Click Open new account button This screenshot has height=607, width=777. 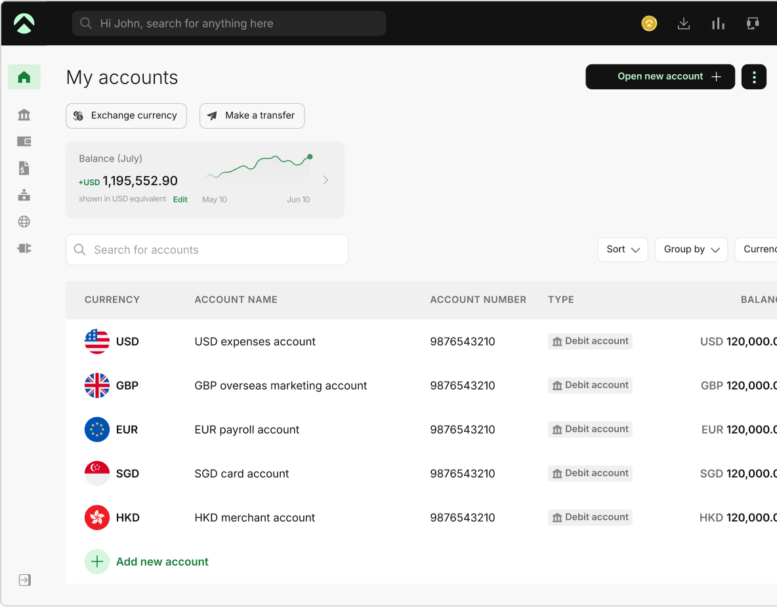(x=660, y=77)
